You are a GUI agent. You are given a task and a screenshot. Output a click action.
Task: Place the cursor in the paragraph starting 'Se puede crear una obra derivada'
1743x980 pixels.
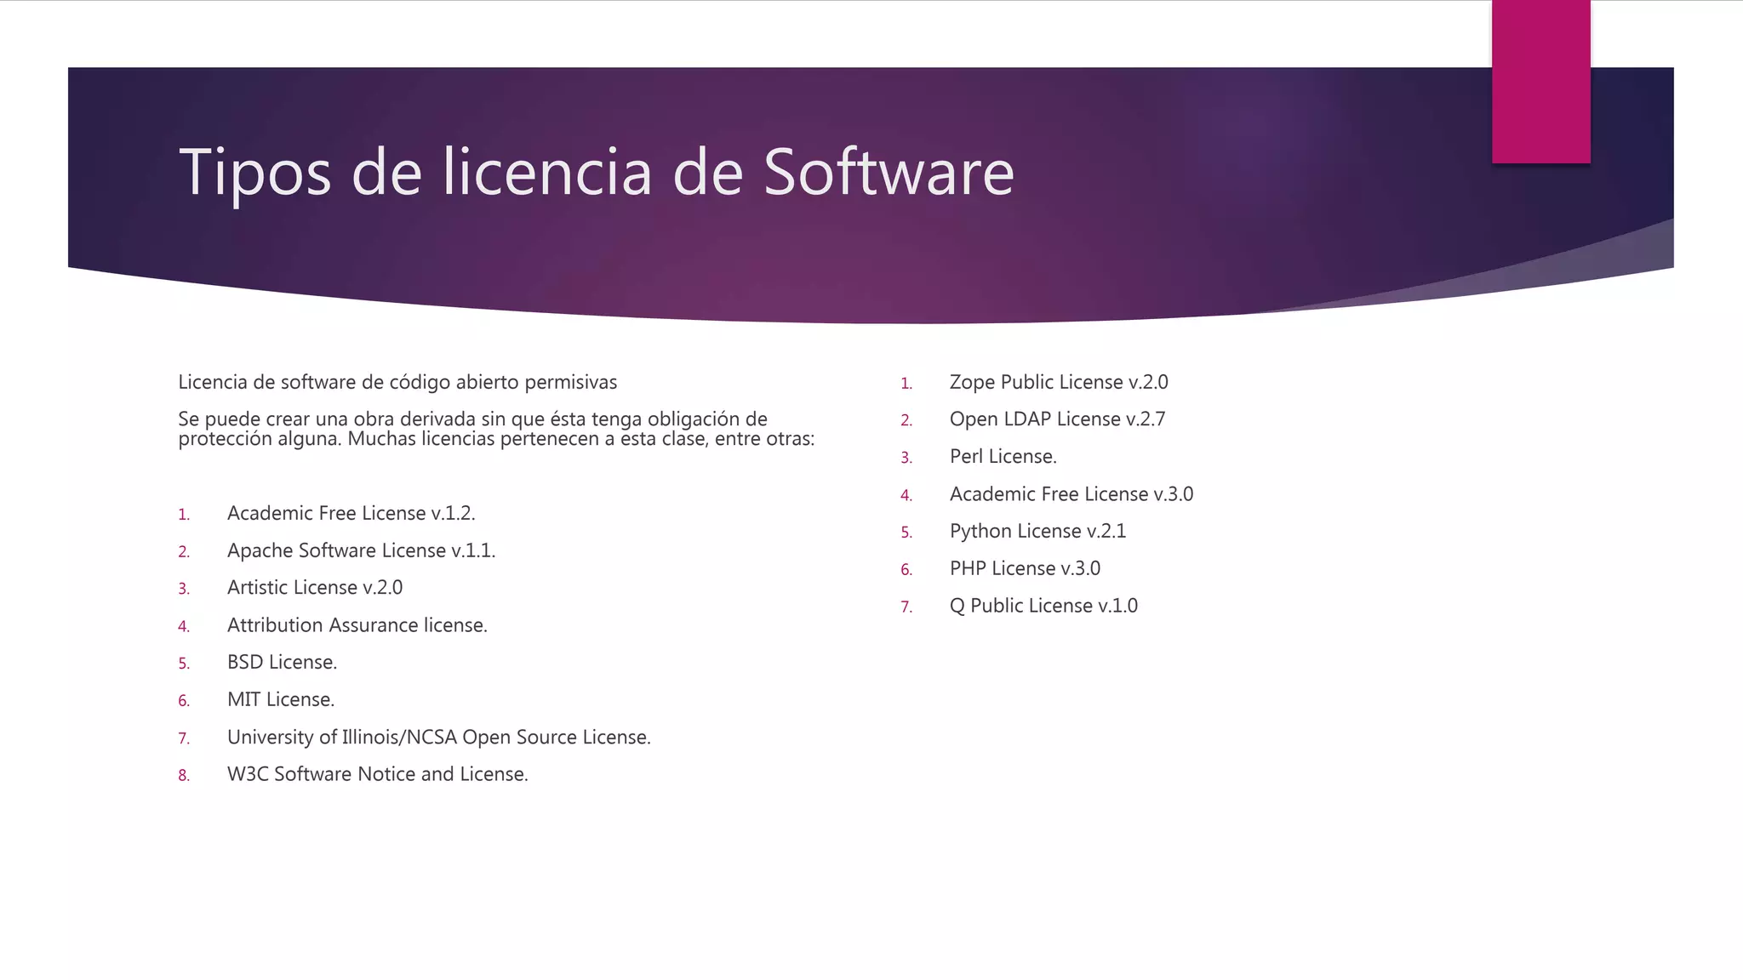point(496,429)
